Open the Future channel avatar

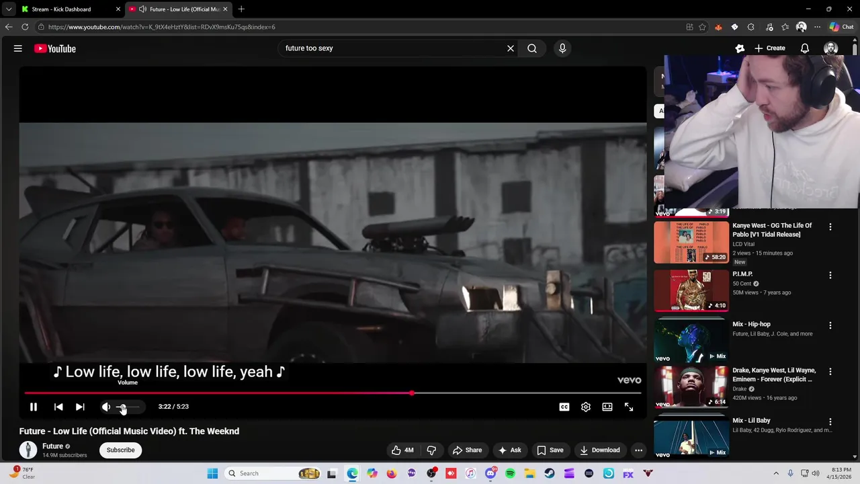click(28, 450)
